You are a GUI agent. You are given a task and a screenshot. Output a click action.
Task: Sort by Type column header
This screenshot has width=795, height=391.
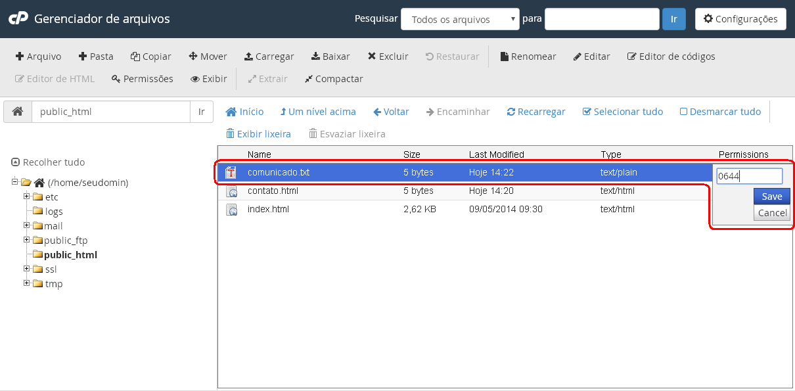tap(611, 154)
